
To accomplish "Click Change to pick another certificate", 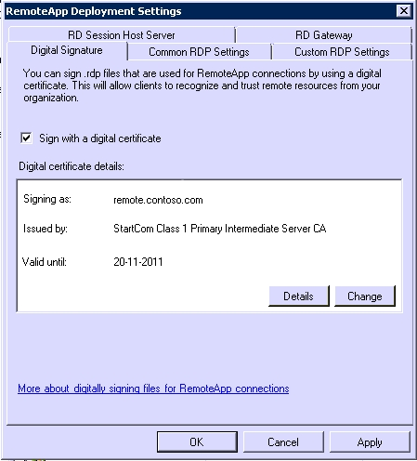I will [365, 296].
